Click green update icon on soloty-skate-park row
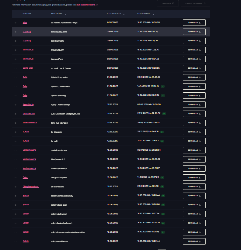 pyautogui.click(x=163, y=205)
